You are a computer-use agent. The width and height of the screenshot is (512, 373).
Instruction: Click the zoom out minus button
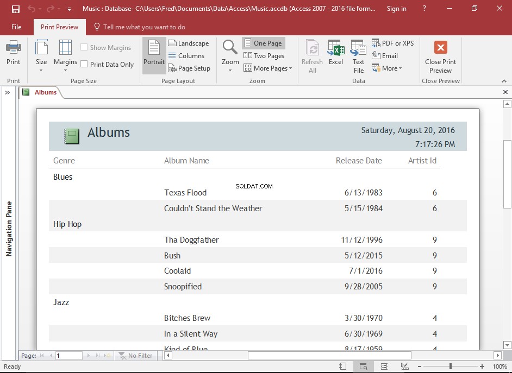(420, 366)
